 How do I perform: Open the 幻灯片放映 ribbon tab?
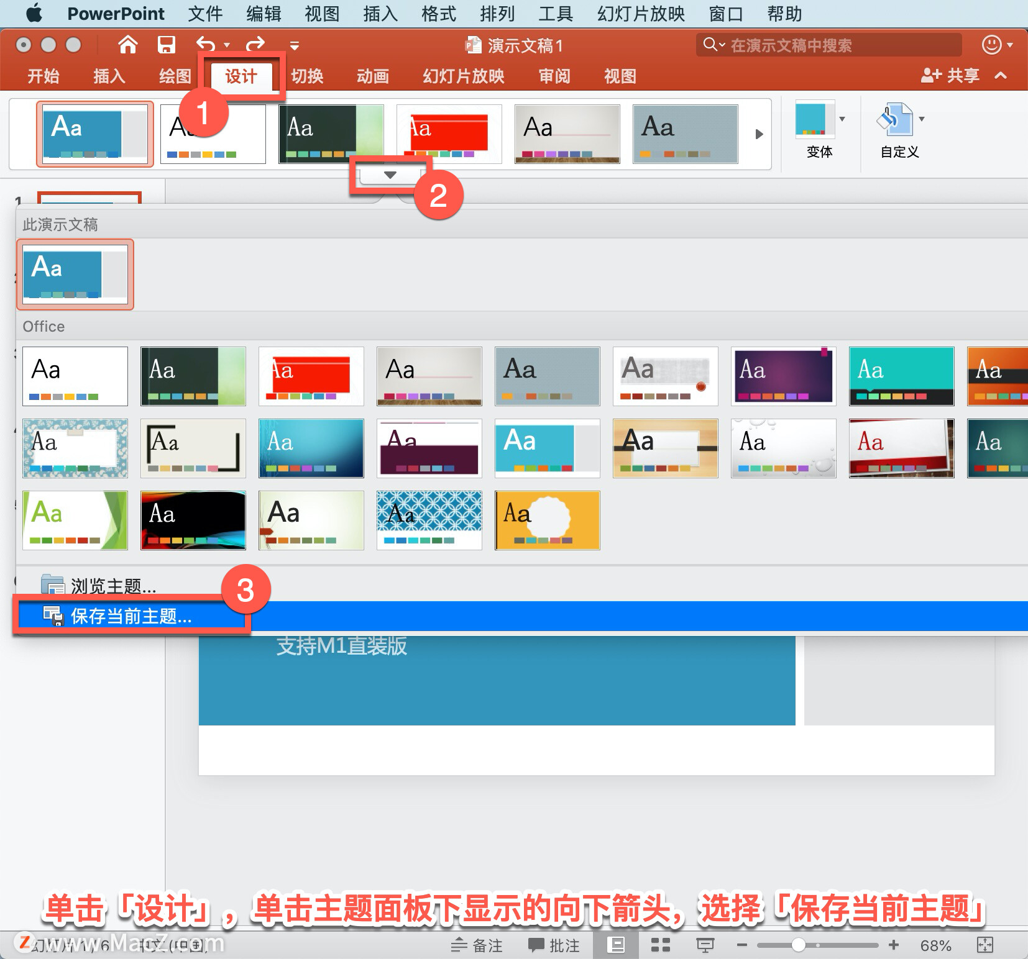[464, 76]
